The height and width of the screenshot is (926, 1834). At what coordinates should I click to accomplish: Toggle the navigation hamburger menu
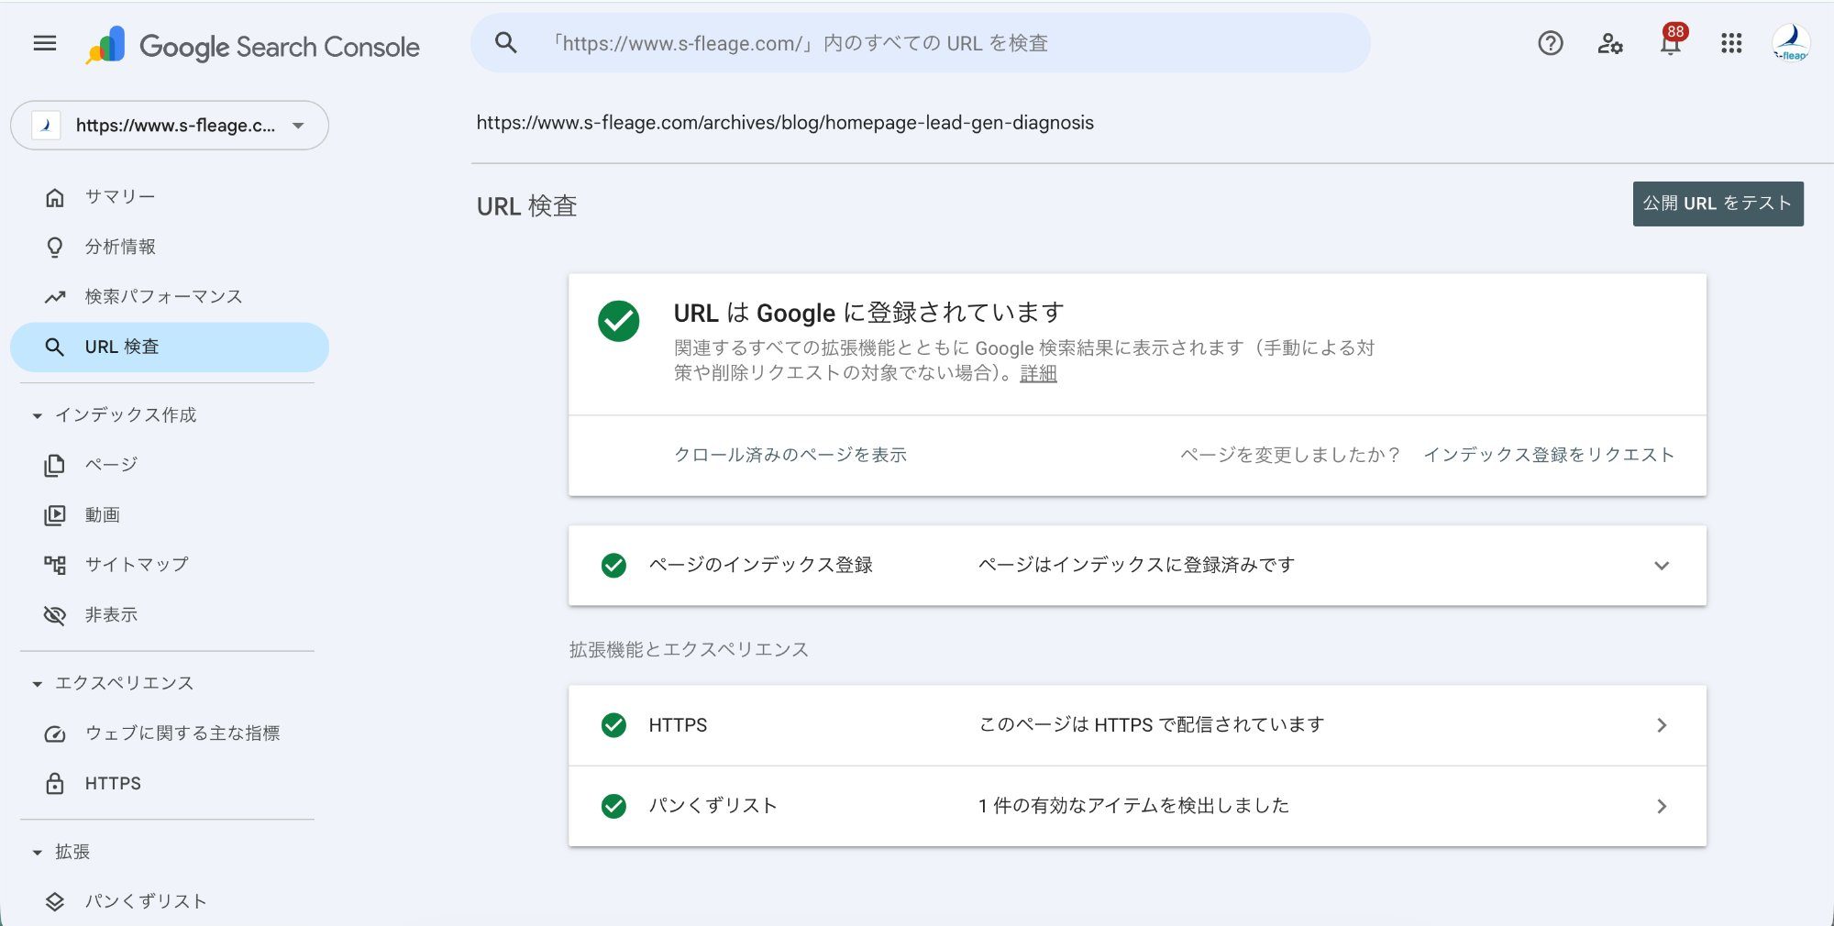(x=44, y=43)
